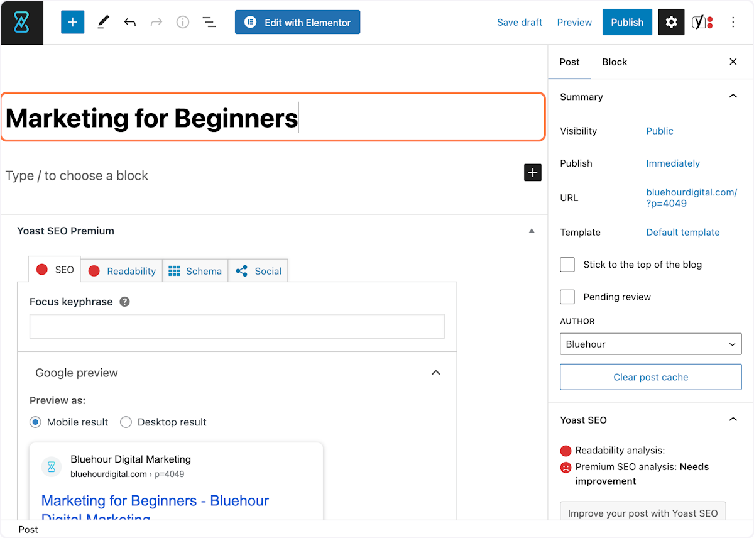This screenshot has width=754, height=538.
Task: Open the three-dot options menu
Action: coord(733,22)
